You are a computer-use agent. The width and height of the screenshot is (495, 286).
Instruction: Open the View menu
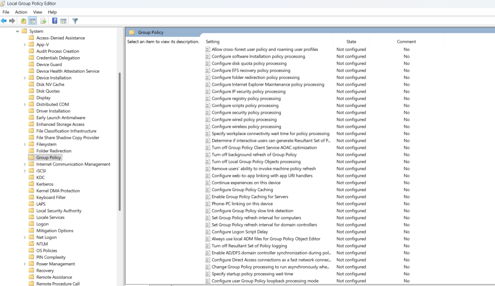point(37,12)
